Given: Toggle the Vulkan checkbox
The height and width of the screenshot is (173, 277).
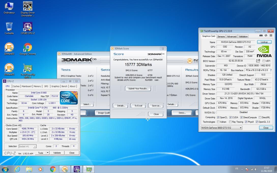Looking at the screenshot, I should point(218,122).
